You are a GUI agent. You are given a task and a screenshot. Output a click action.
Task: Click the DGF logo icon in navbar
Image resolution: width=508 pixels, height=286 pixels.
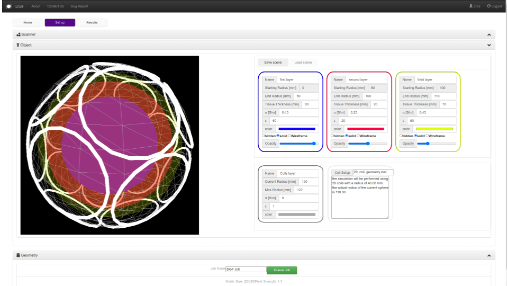(x=8, y=6)
